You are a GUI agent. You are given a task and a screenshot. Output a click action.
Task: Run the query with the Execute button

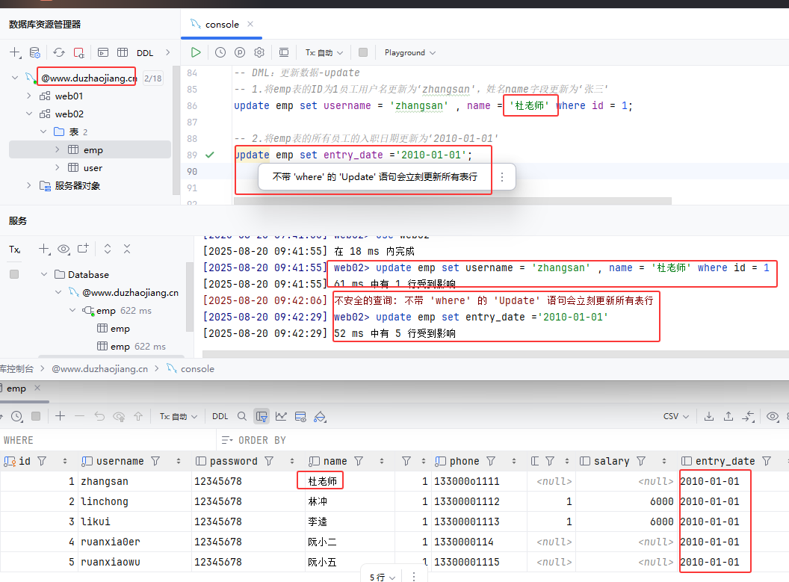tap(195, 52)
